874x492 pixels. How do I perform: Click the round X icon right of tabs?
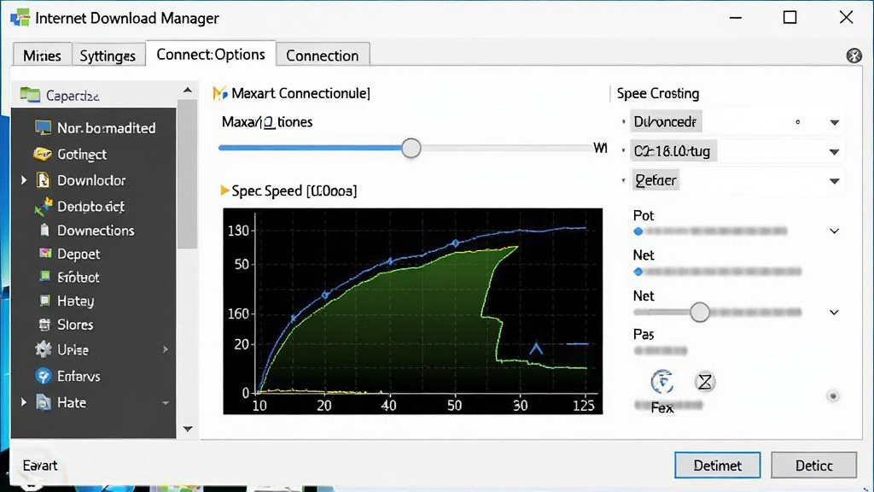tap(854, 56)
